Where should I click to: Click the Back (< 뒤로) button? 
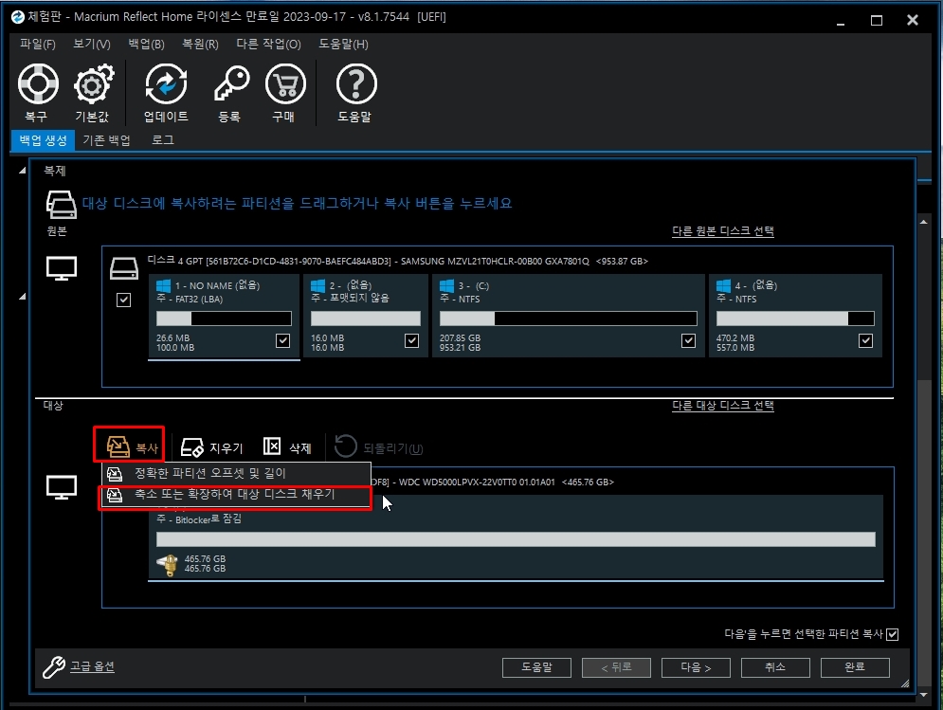coord(616,667)
